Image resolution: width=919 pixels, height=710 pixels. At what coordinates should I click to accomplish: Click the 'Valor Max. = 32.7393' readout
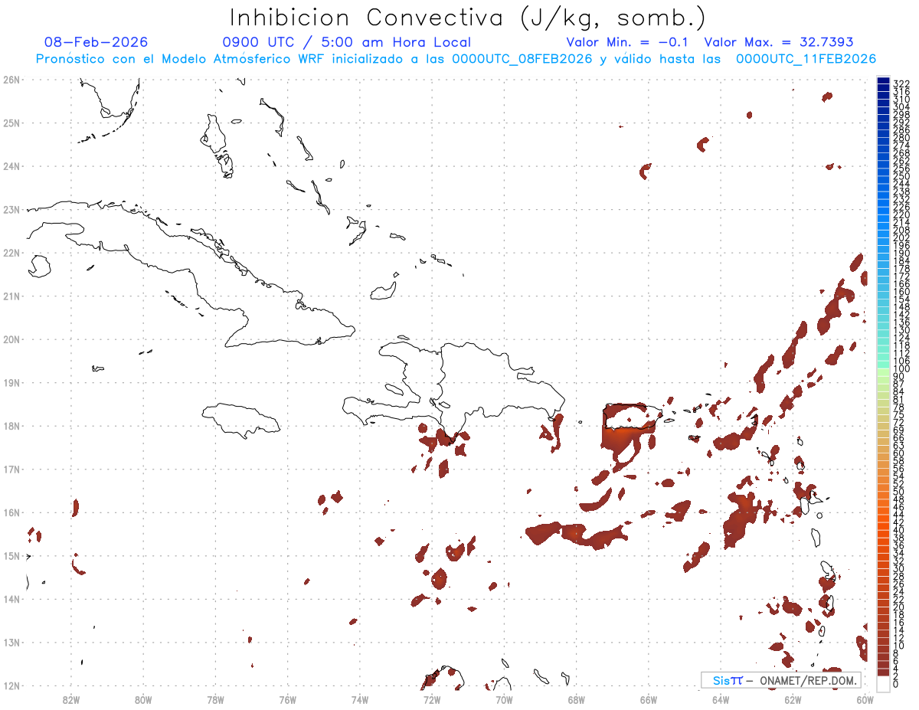(x=779, y=42)
